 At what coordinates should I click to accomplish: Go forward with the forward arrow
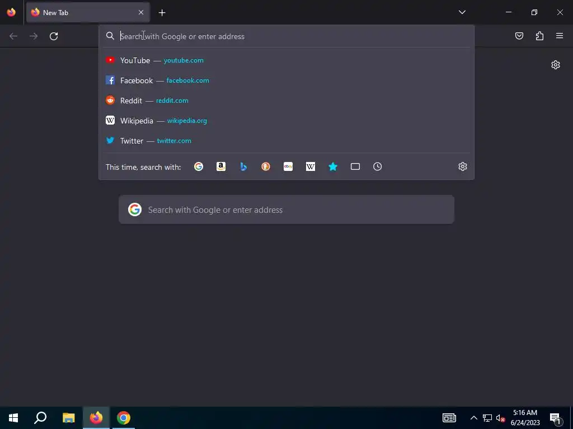pos(34,36)
